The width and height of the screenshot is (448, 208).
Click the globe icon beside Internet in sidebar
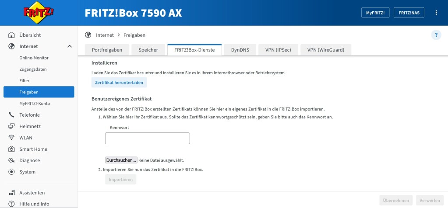pyautogui.click(x=11, y=46)
